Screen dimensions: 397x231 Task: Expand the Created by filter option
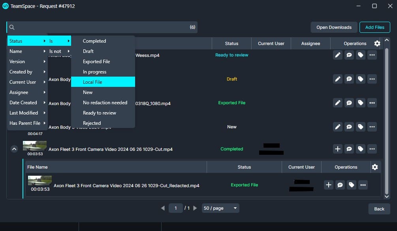[x=27, y=72]
